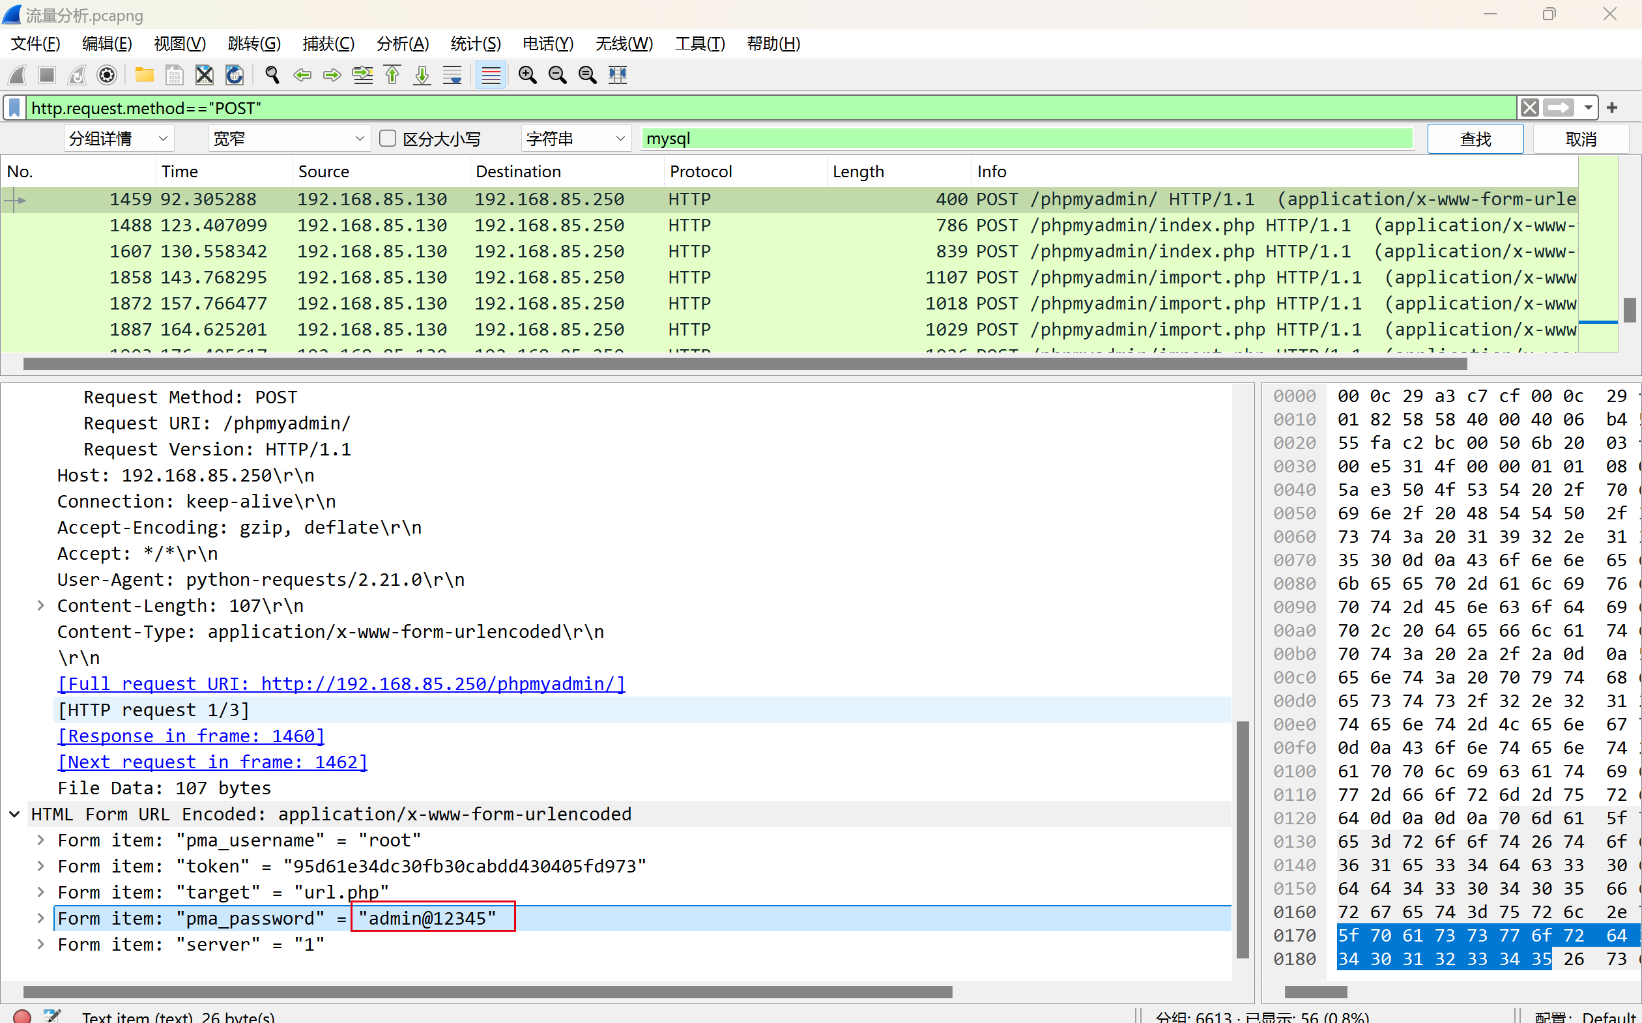Expand the pma_username form item
This screenshot has width=1642, height=1023.
40,840
